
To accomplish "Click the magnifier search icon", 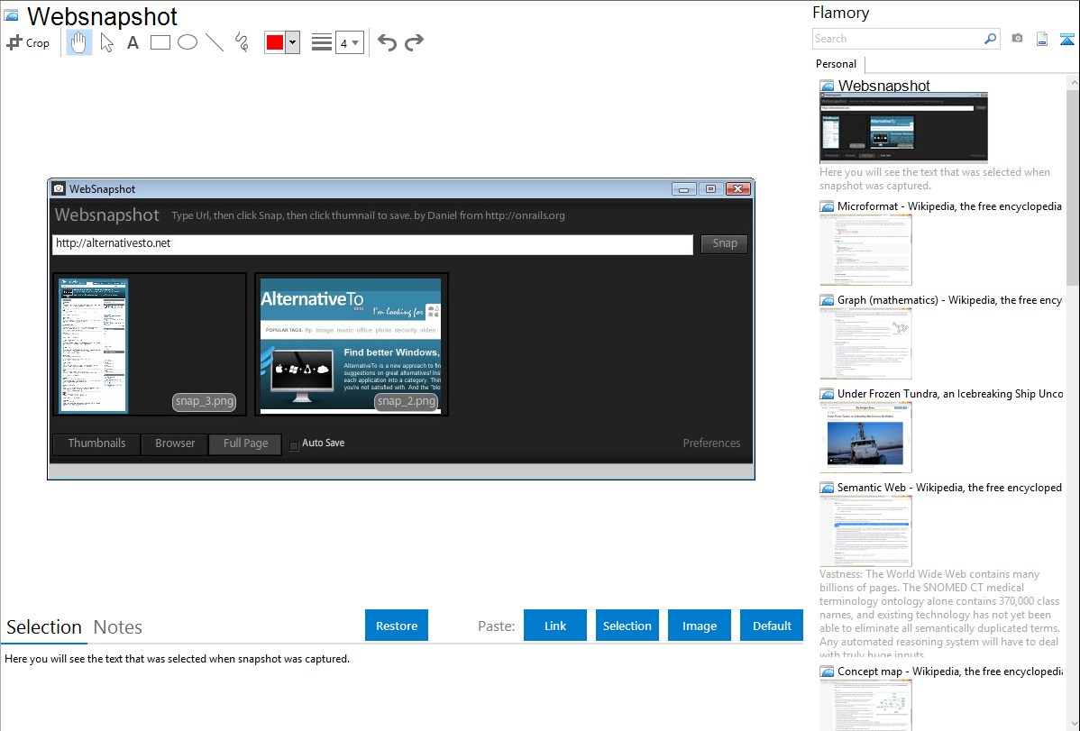I will (x=991, y=39).
